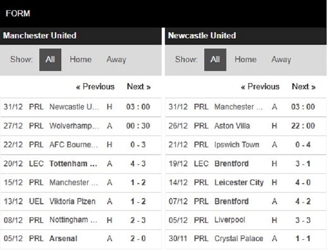Open Wolverhampton fixture on 27/12
328x250 pixels.
[74, 126]
